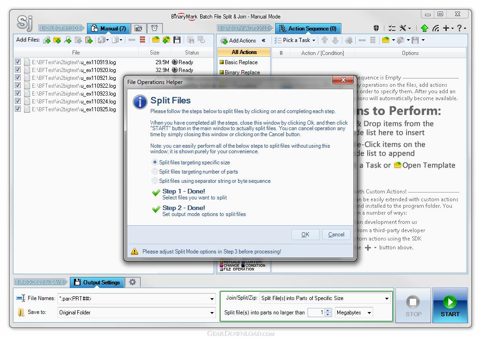Screen dimensions: 481x337
Task: Click the remove selected file minus icon
Action: pos(132,40)
